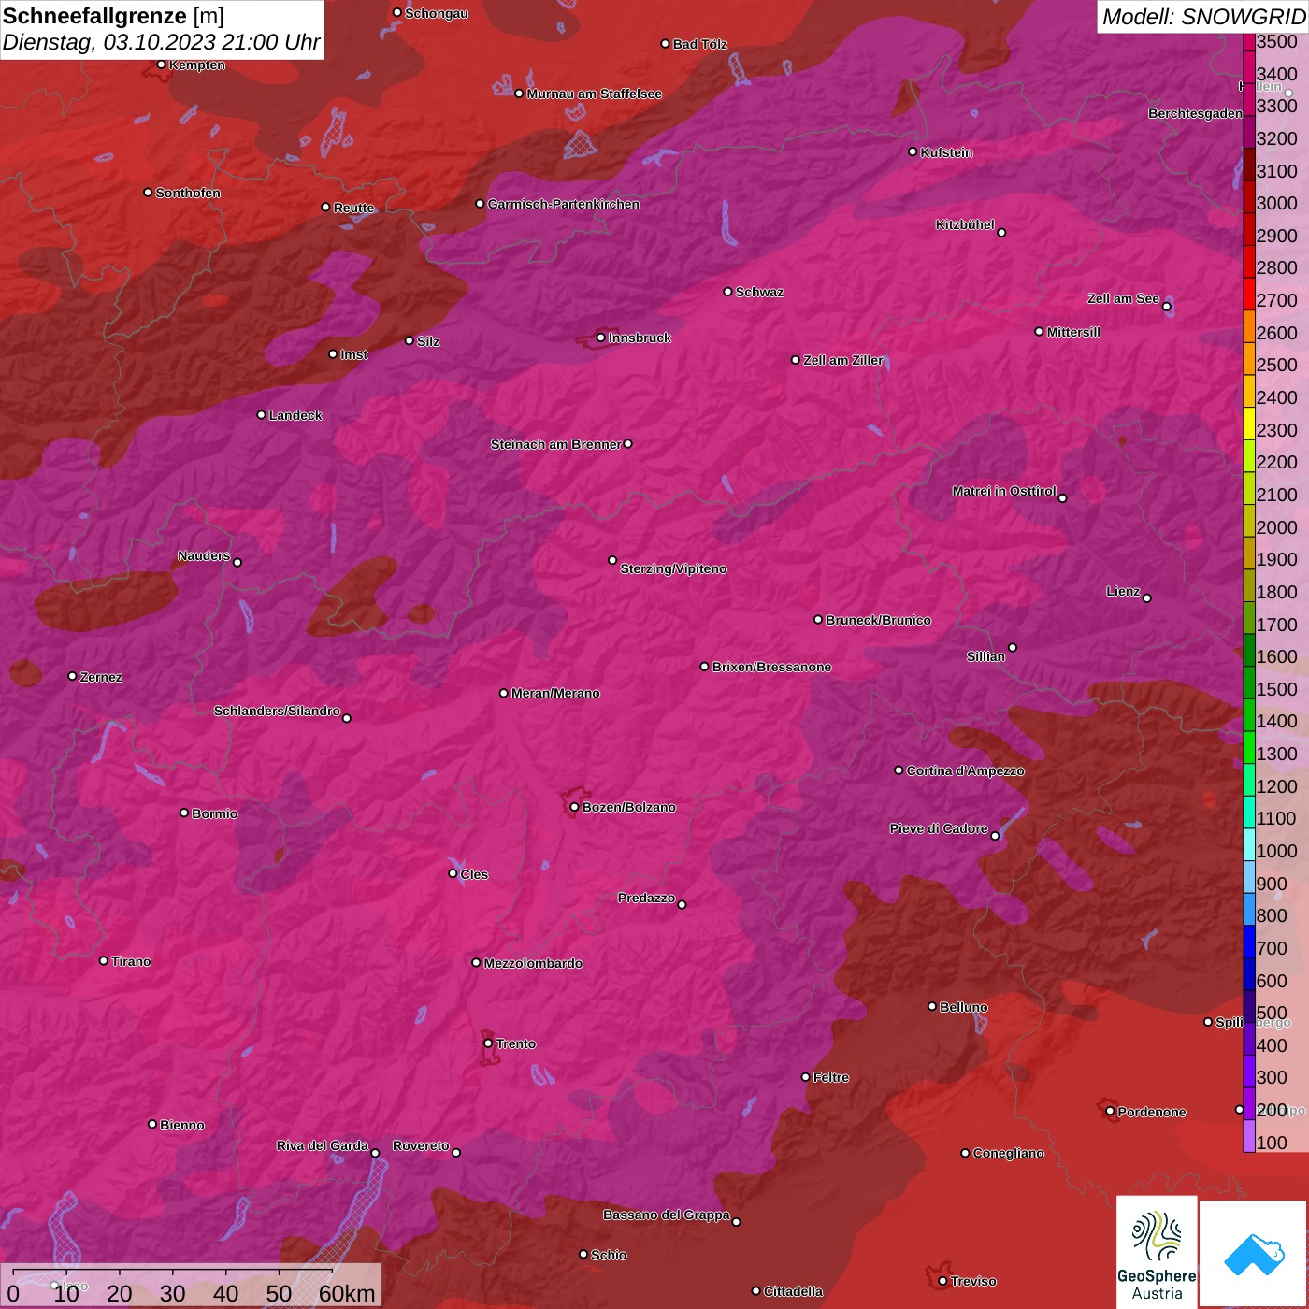Select the 1500 m green legend color

1248,683
